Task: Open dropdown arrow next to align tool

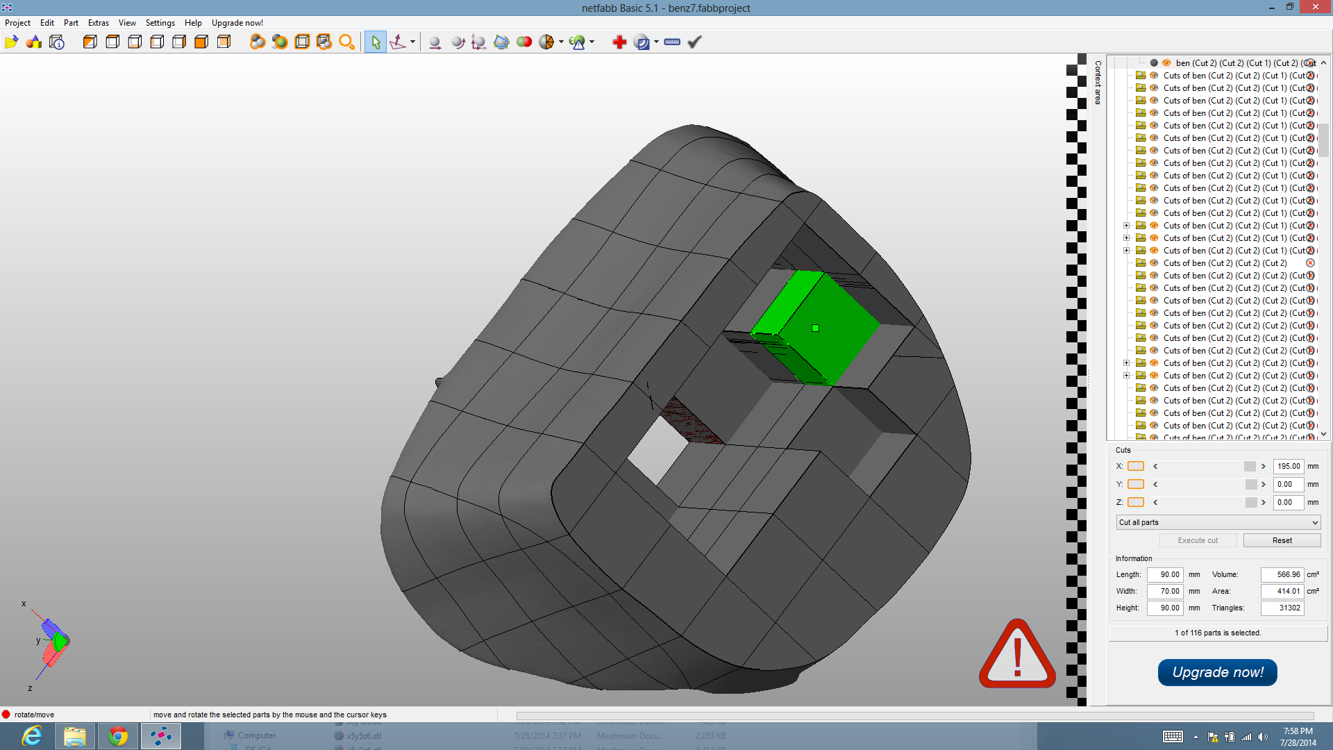Action: pos(412,42)
